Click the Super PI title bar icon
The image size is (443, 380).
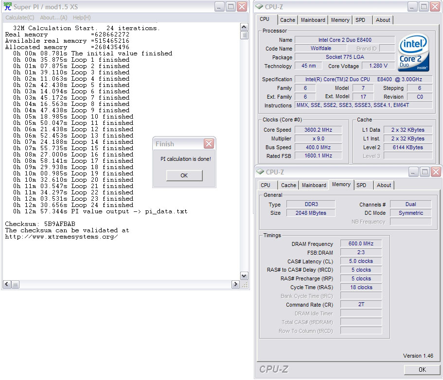pyautogui.click(x=8, y=6)
